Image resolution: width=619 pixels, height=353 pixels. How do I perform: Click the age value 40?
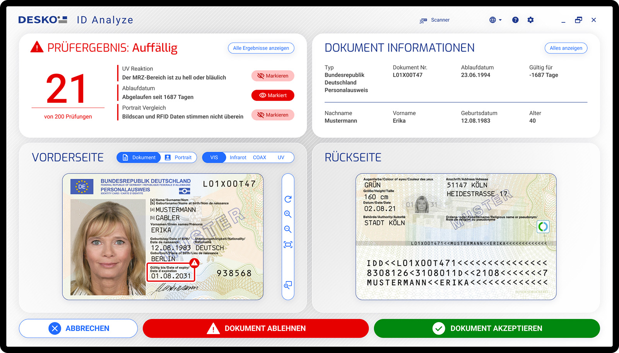pos(532,121)
